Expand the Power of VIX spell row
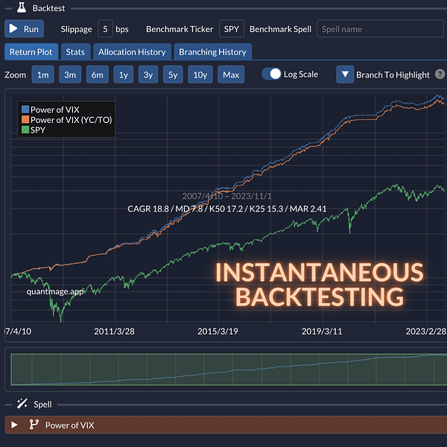This screenshot has height=447, width=447. pos(14,425)
